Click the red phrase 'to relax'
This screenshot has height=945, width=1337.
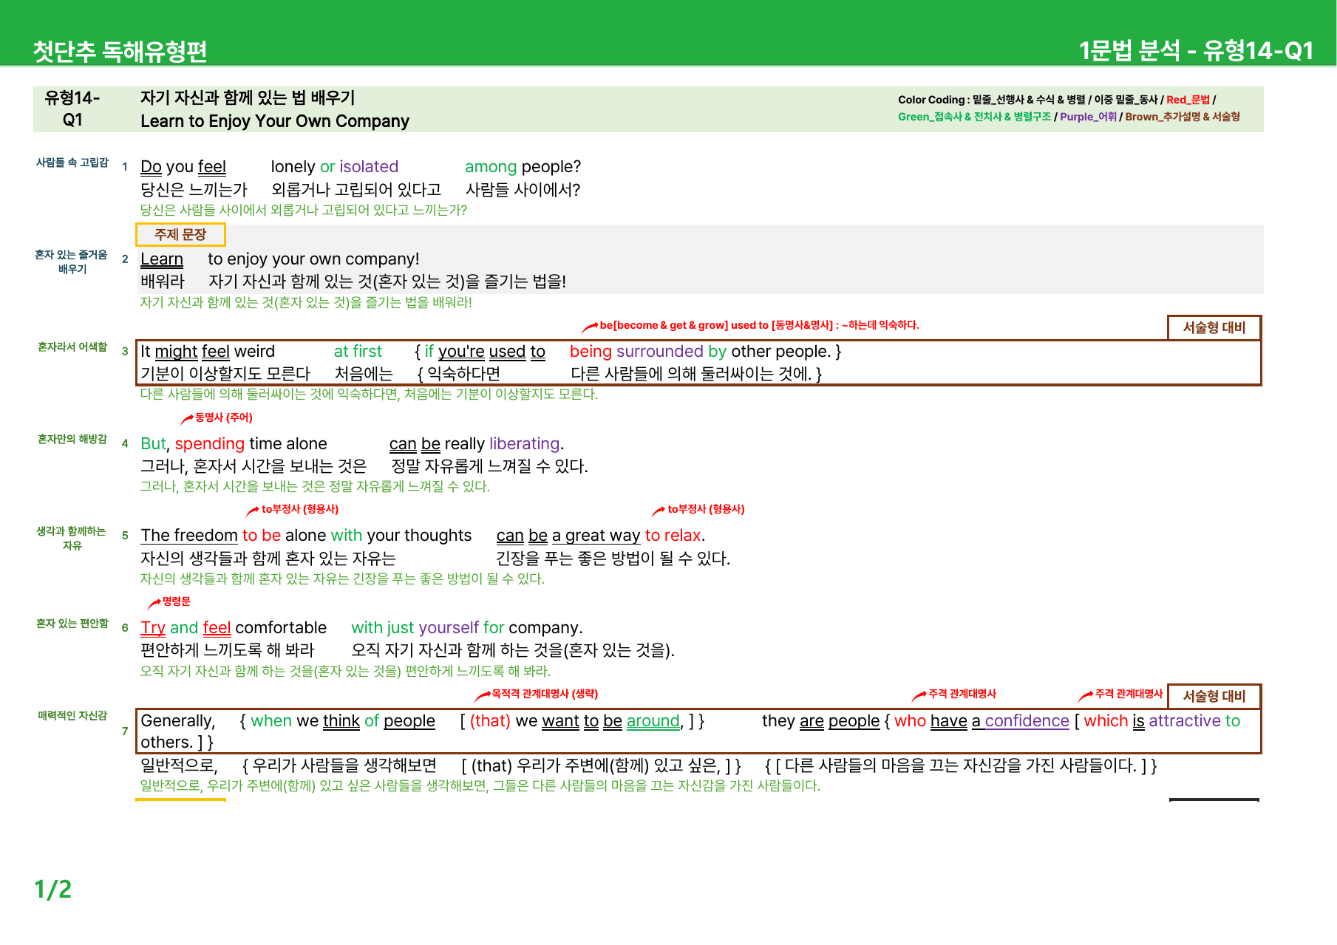(x=673, y=536)
